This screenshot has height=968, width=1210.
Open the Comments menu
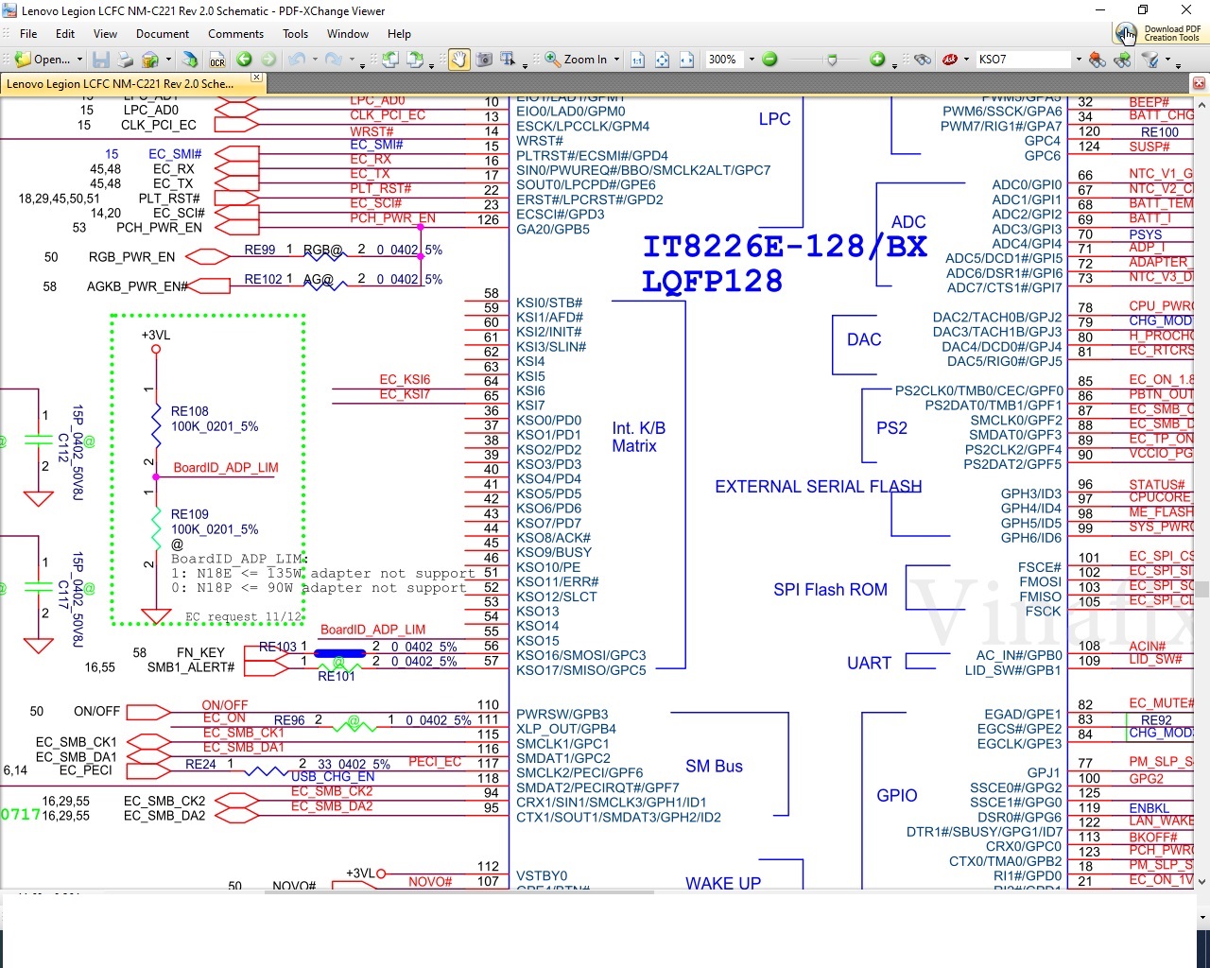pos(235,34)
